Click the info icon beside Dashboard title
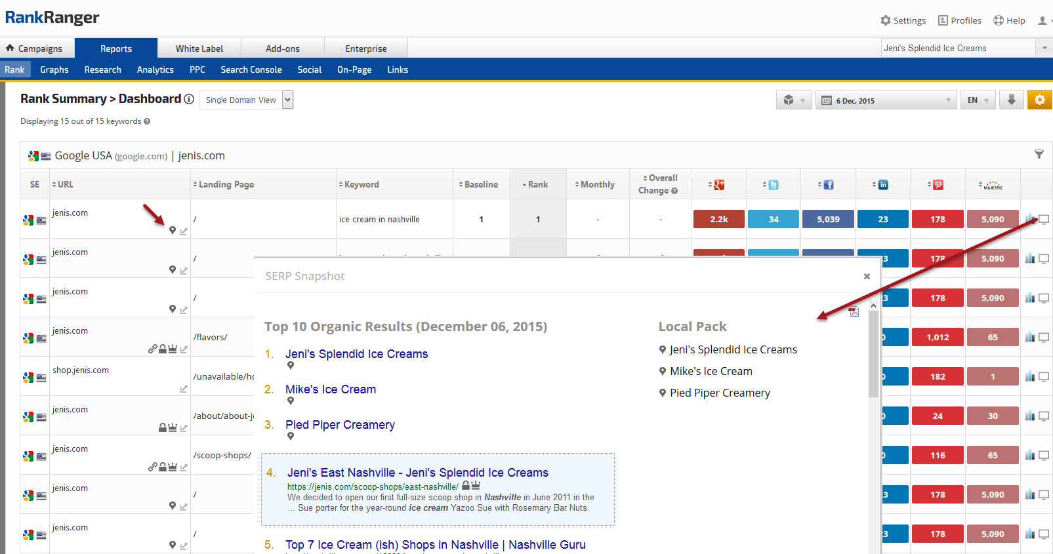The image size is (1053, 554). coord(189,99)
